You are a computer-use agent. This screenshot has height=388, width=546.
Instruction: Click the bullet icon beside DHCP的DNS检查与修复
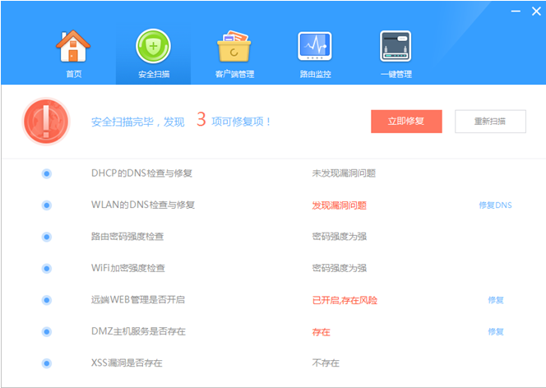point(46,173)
